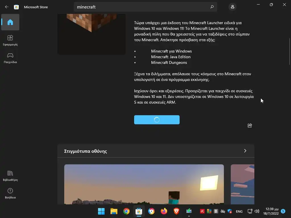291x218 pixels.
Task: Click the Στιγμιότυπα οθόνης heading
Action: click(85, 151)
